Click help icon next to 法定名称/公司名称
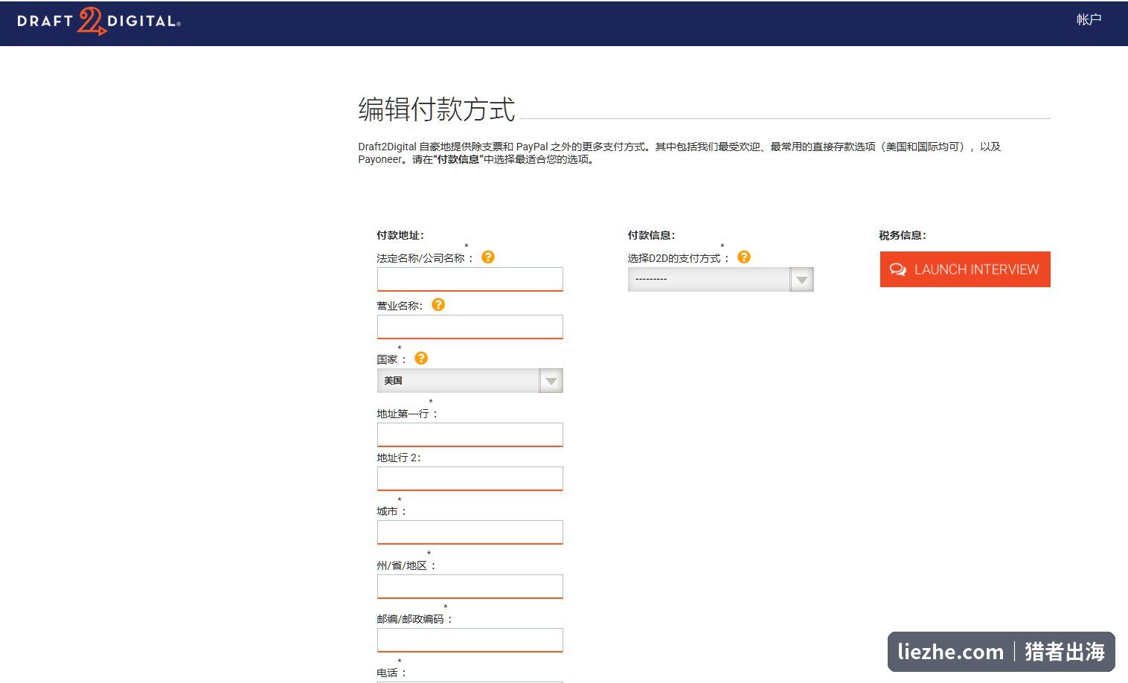This screenshot has width=1128, height=683. click(488, 257)
